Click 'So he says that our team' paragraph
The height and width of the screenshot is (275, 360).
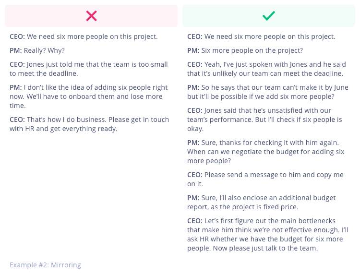(268, 92)
